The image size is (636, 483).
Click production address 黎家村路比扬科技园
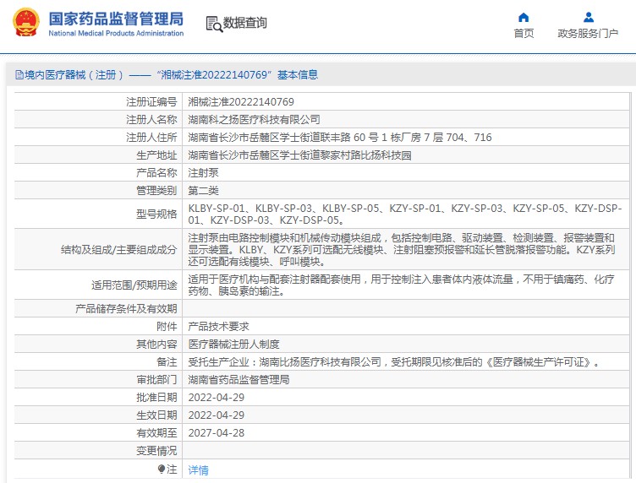click(299, 155)
